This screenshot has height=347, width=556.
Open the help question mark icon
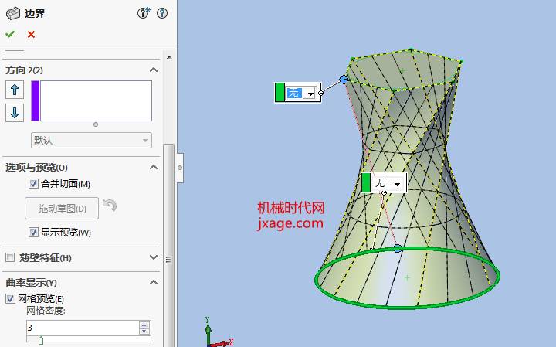[162, 13]
